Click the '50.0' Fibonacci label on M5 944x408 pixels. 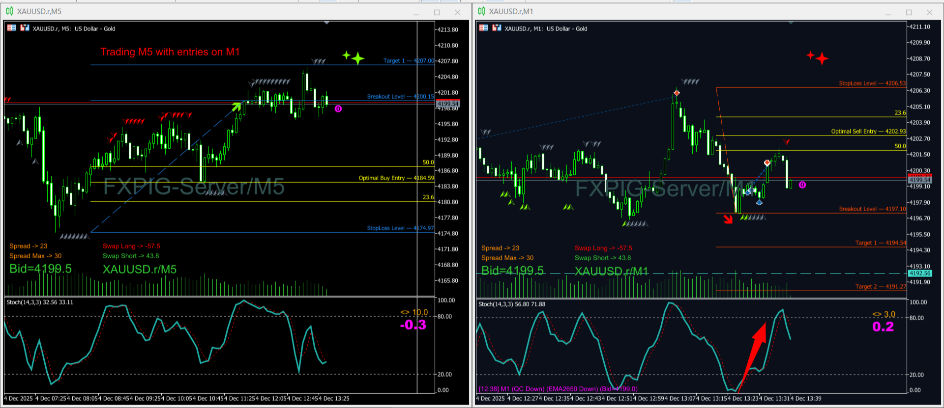[x=428, y=163]
